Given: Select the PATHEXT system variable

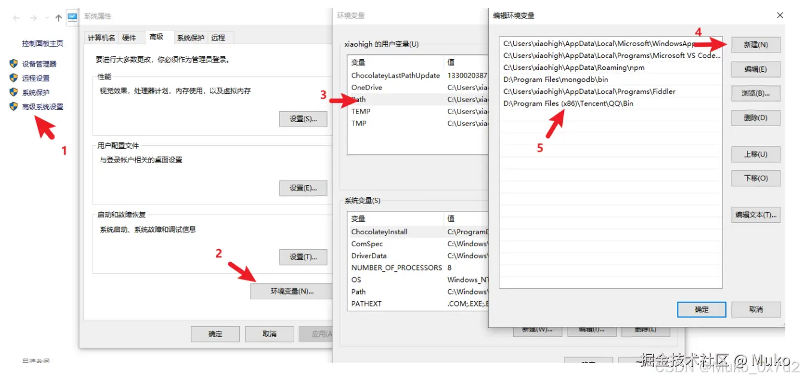Looking at the screenshot, I should click(419, 304).
